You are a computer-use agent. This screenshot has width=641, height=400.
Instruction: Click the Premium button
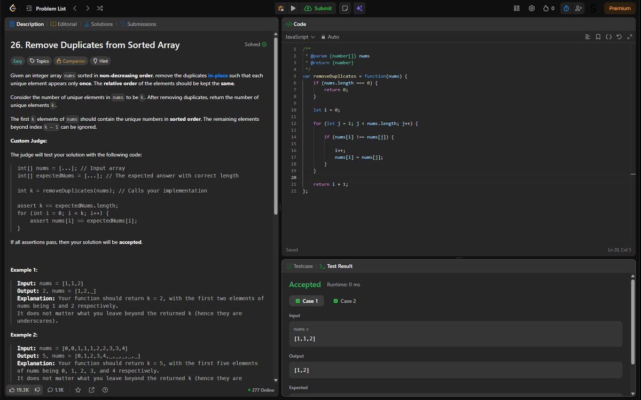click(x=620, y=8)
